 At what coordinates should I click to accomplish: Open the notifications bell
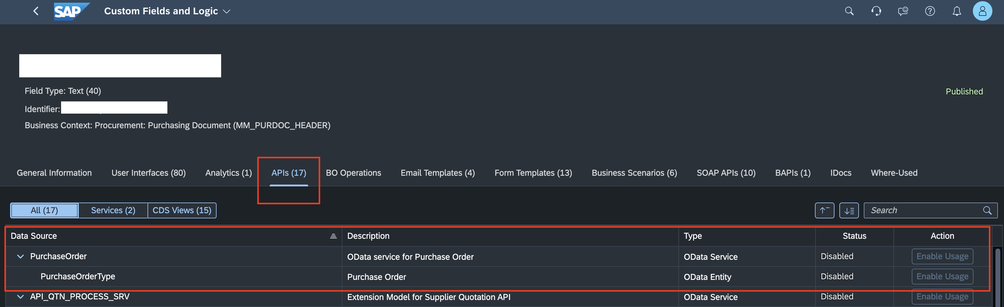pyautogui.click(x=957, y=11)
